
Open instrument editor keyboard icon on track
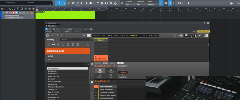point(32,13)
